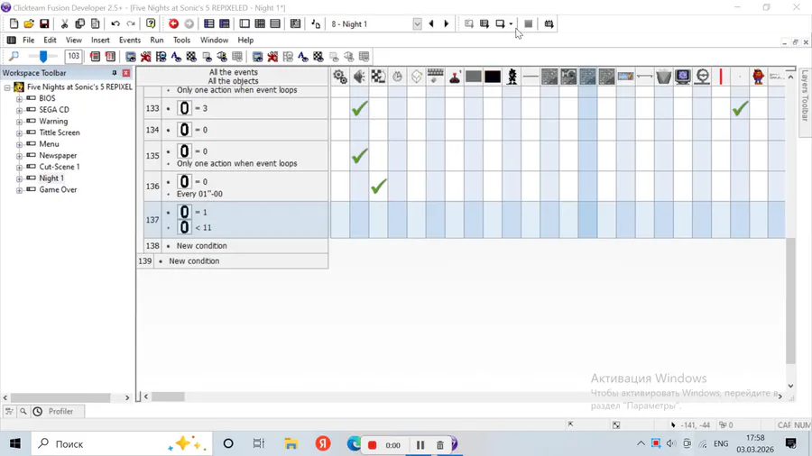The width and height of the screenshot is (812, 456).
Task: Open the Insert menu
Action: pyautogui.click(x=100, y=40)
